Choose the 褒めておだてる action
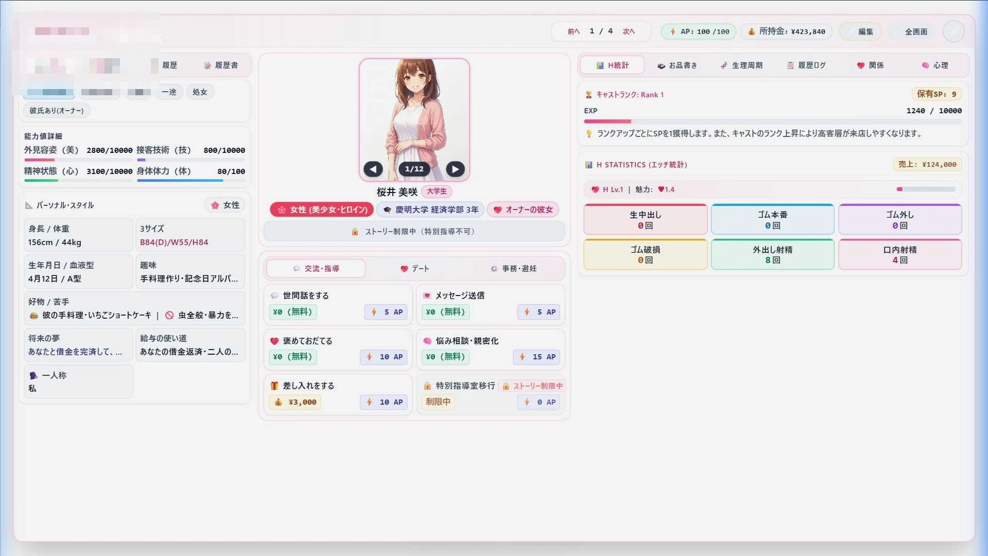This screenshot has width=988, height=556. tap(338, 350)
